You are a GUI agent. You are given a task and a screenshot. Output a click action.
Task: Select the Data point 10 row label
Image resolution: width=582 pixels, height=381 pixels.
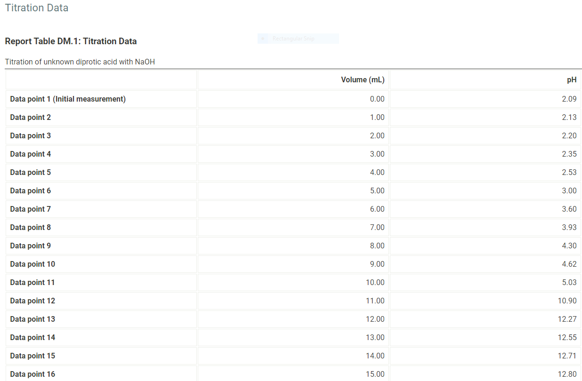[32, 264]
